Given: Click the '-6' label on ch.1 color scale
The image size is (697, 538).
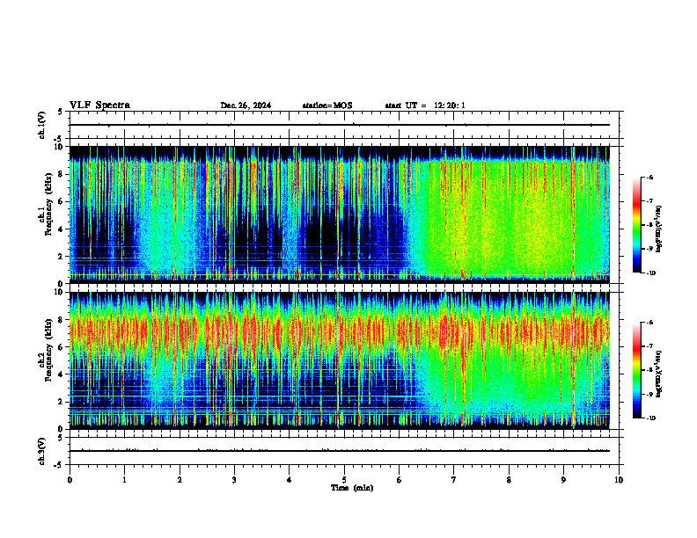Looking at the screenshot, I should pyautogui.click(x=650, y=178).
